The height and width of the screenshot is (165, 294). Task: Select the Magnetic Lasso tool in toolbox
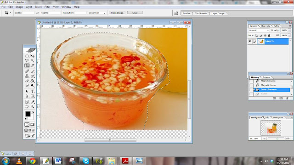27,60
